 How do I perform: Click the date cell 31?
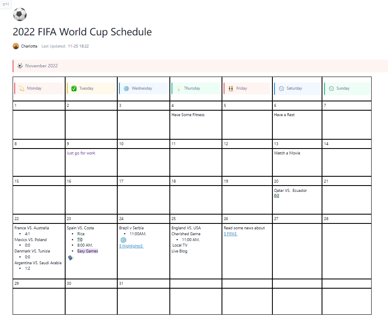point(143,284)
